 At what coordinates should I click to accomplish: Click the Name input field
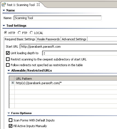(57, 18)
